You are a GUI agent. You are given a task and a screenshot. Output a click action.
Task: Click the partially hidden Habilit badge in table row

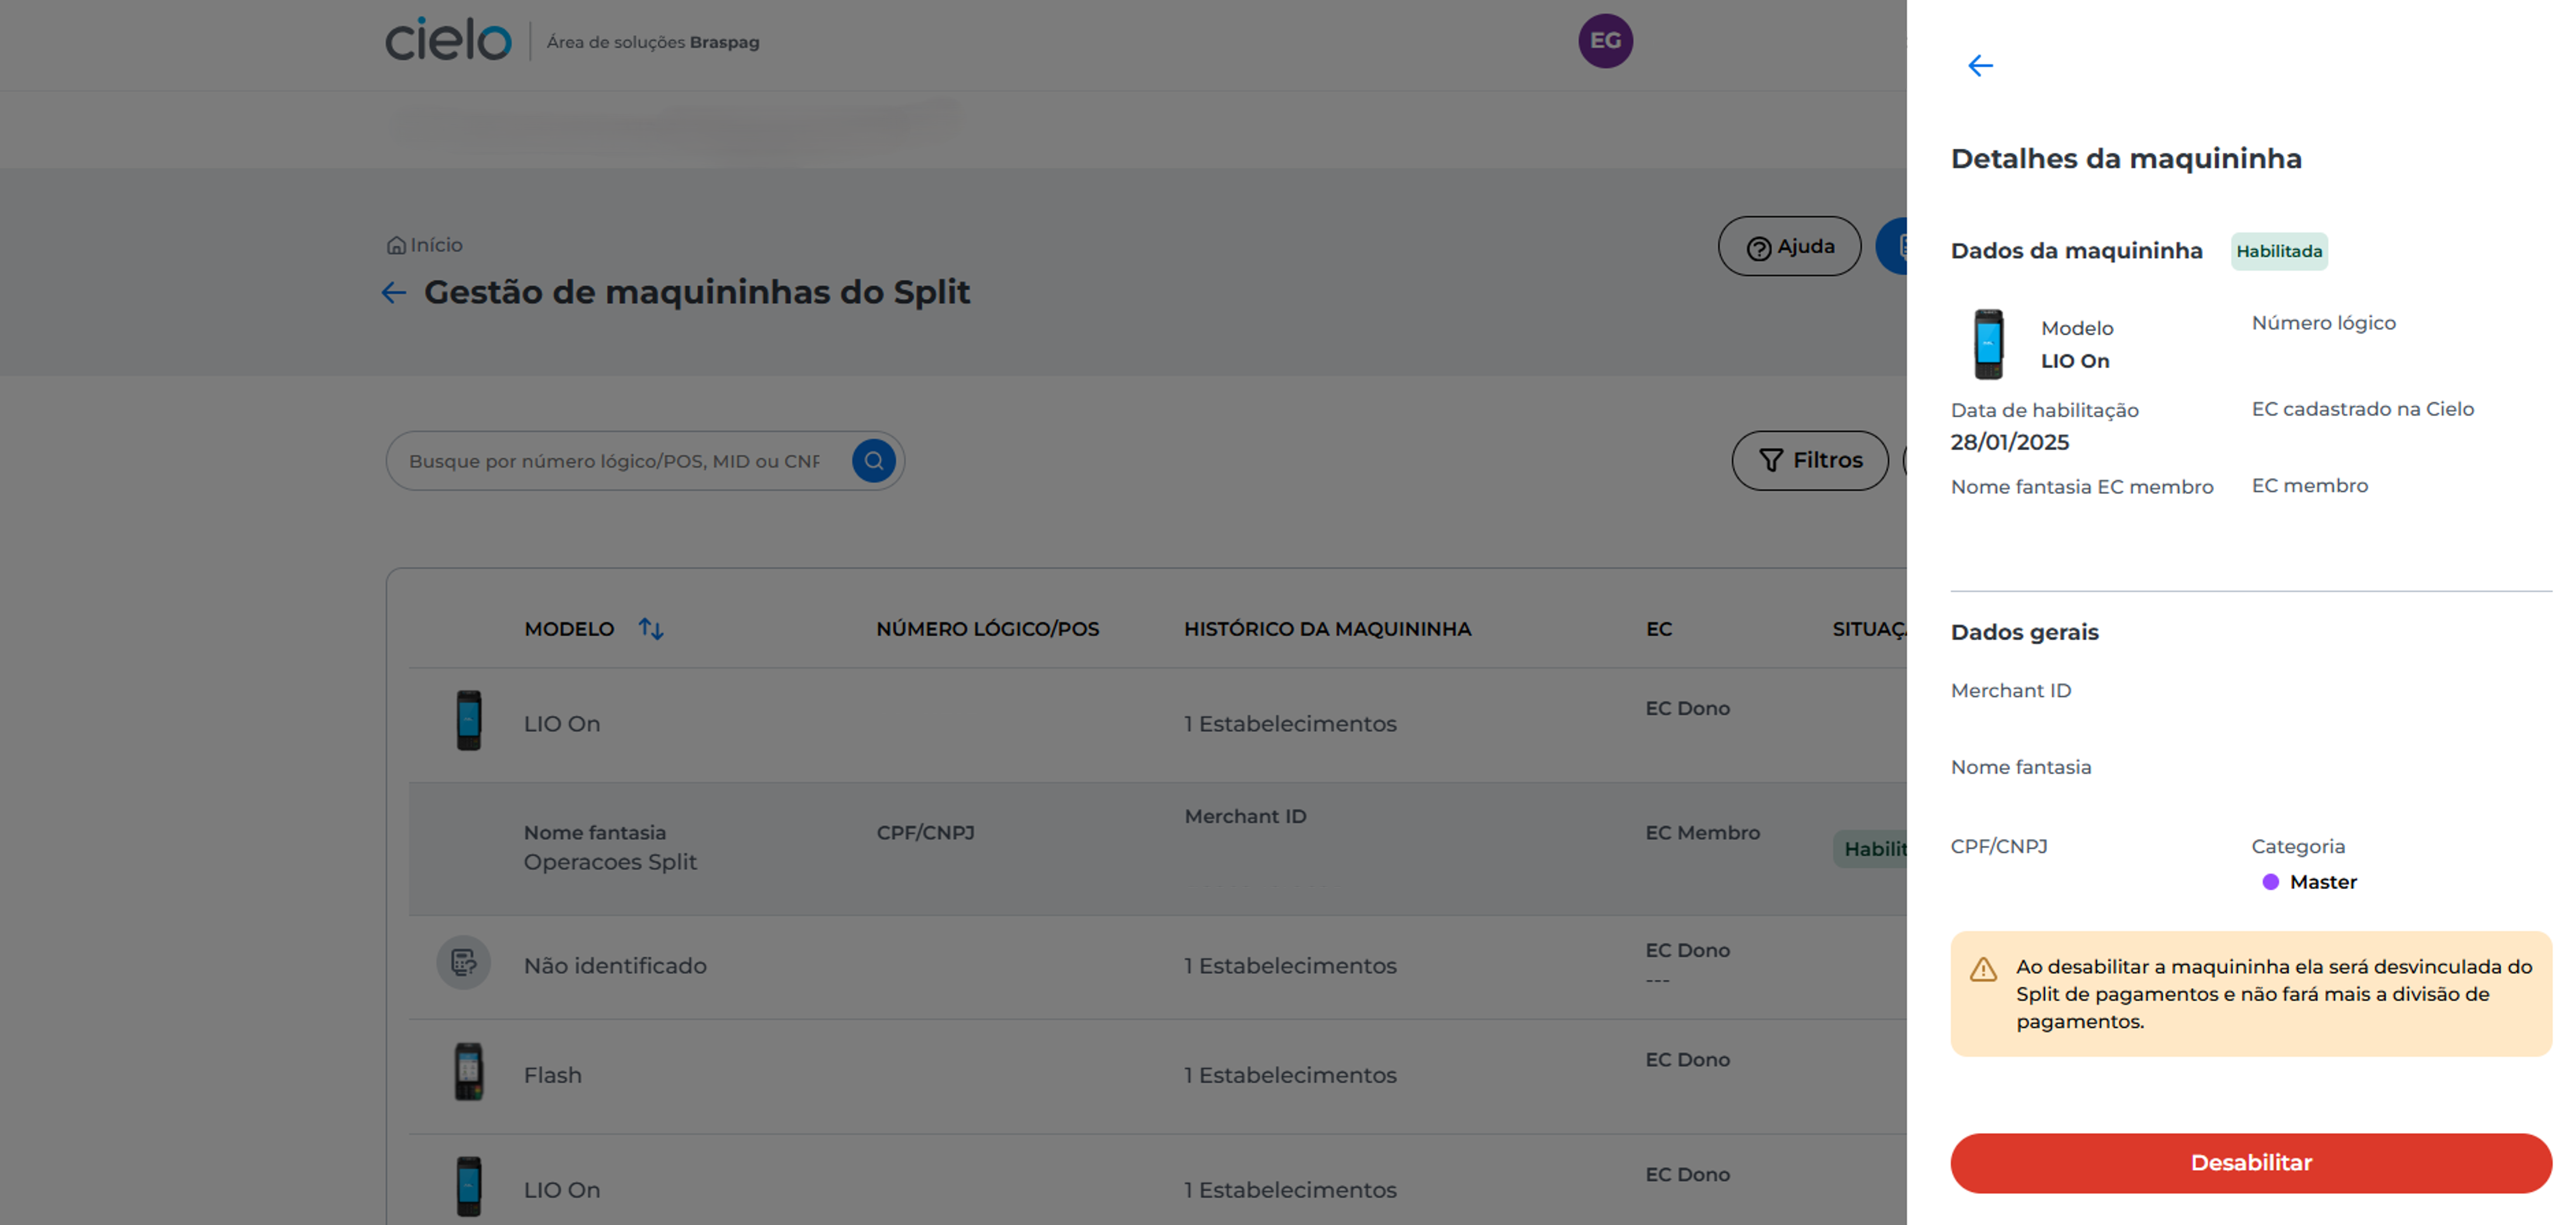coord(1870,849)
